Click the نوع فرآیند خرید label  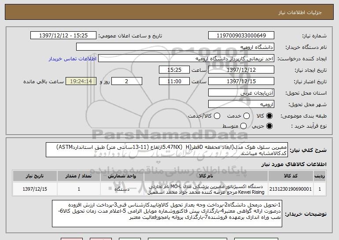tap(309, 126)
